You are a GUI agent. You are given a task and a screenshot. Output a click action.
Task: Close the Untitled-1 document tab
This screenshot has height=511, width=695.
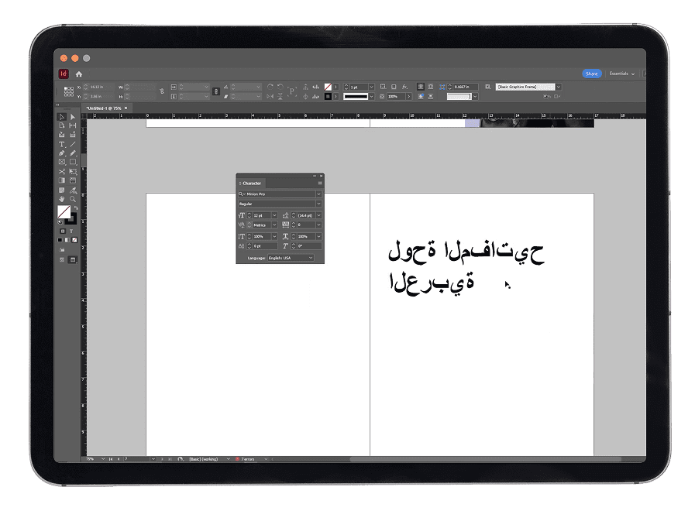coord(126,108)
